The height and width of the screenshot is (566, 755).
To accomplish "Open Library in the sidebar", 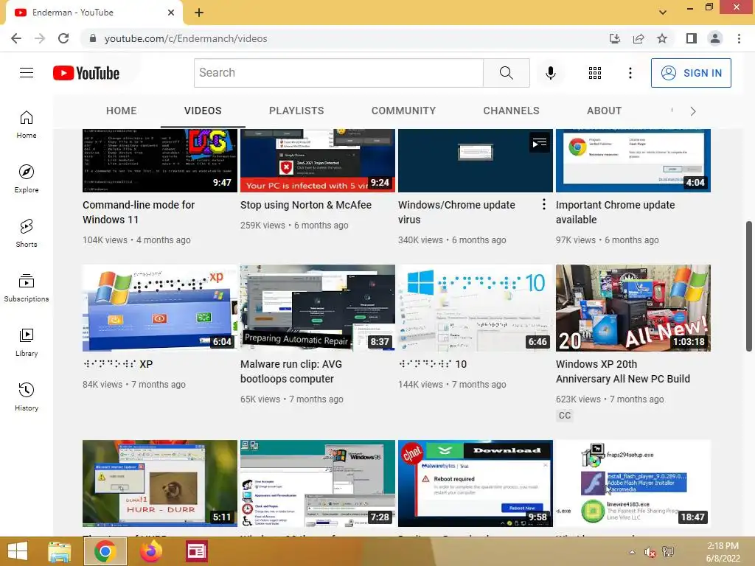I will click(27, 342).
